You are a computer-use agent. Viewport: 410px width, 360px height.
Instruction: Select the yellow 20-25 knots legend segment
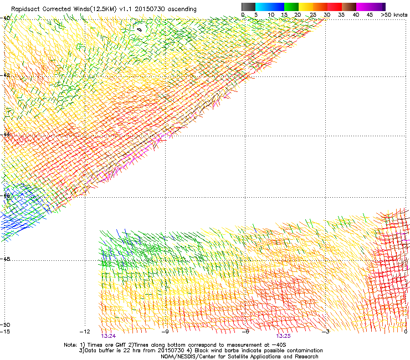pos(306,7)
